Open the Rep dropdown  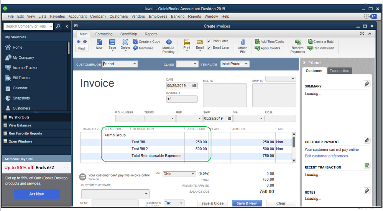click(x=199, y=118)
